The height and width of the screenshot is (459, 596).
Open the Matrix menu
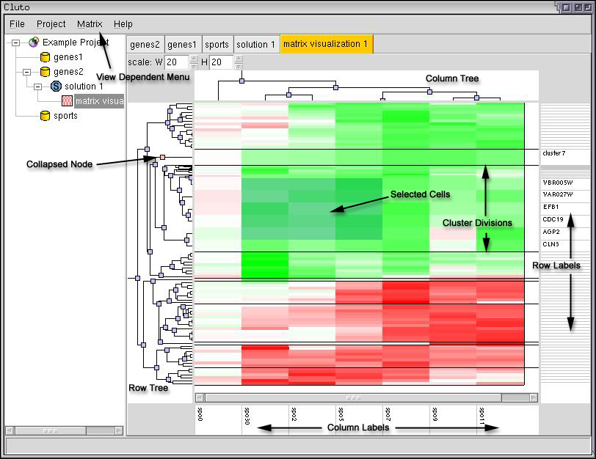coord(90,24)
